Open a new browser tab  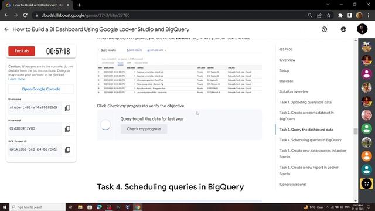(x=79, y=5)
